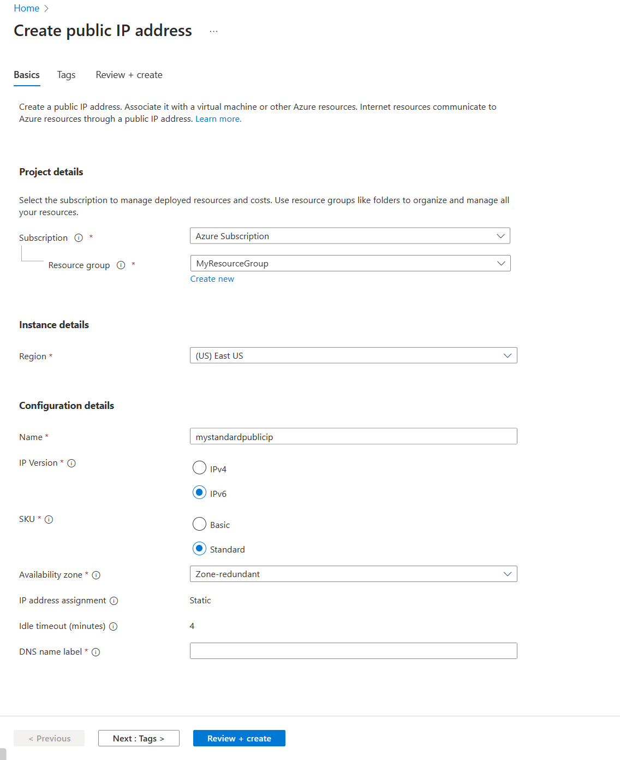Click the Subscription info icon
The width and height of the screenshot is (620, 760).
tap(79, 238)
